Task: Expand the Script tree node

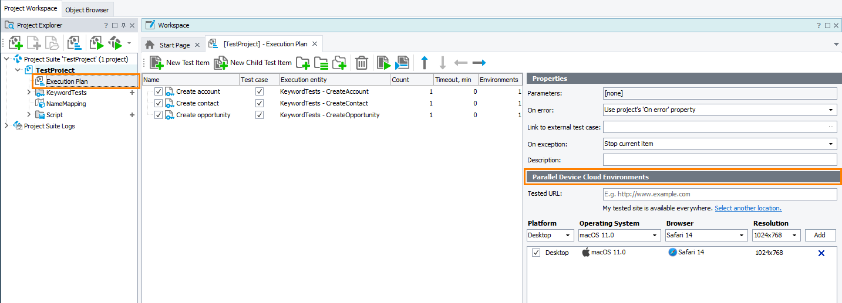Action: pos(29,115)
